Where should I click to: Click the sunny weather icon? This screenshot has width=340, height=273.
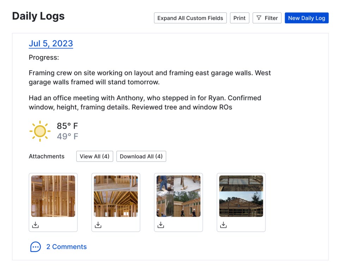(40, 131)
